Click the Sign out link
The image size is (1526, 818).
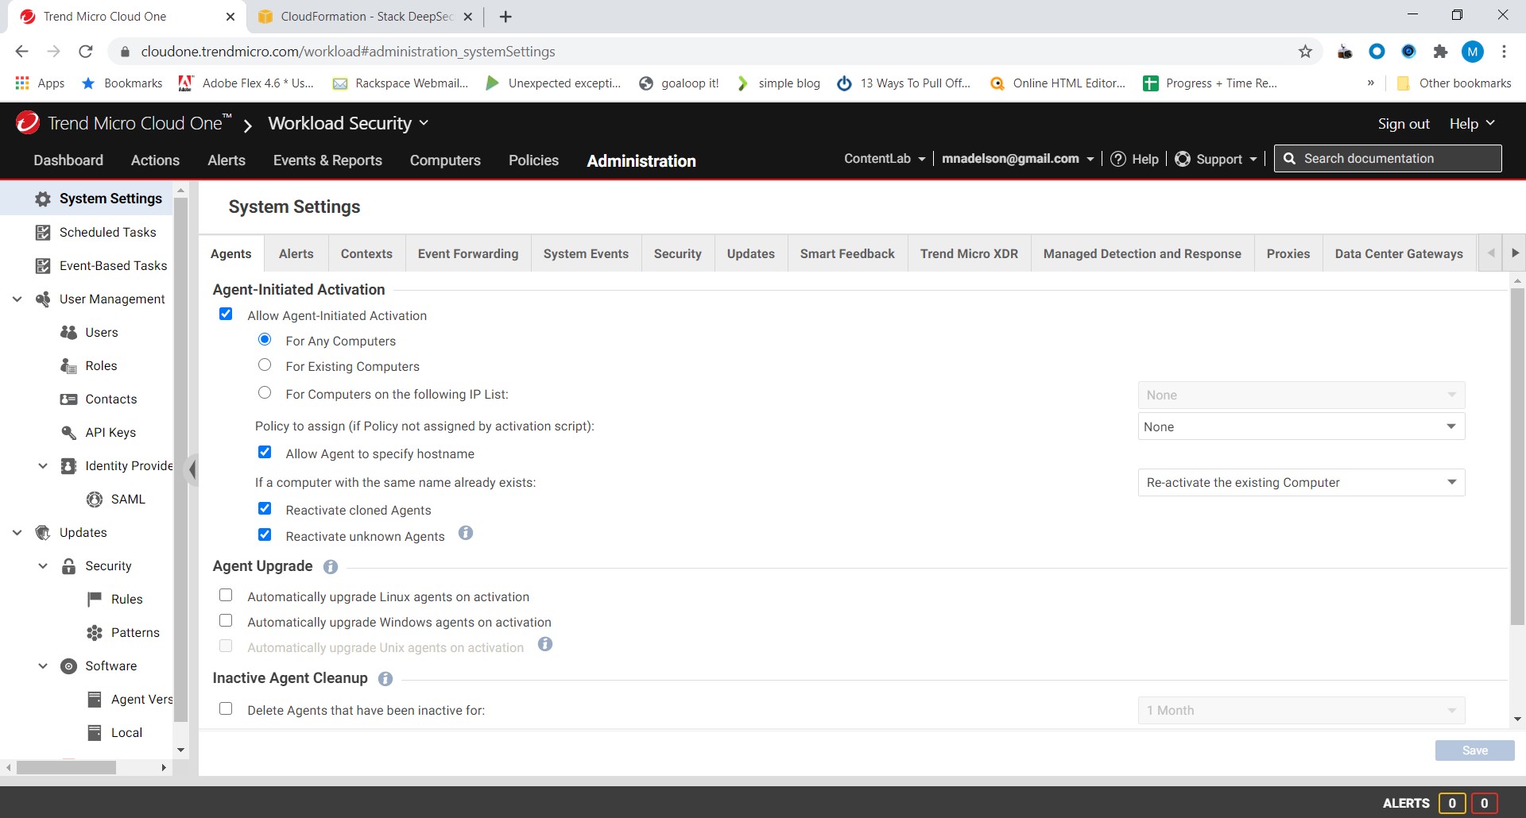point(1404,124)
